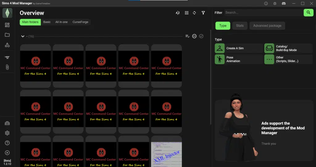Viewport: 316px width, 167px height.
Task: Open the folder icon in sidebar
Action: [x=7, y=35]
